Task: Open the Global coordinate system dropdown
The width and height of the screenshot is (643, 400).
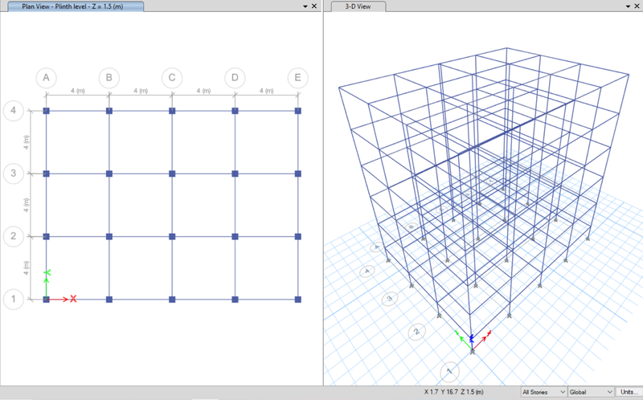Action: tap(591, 392)
